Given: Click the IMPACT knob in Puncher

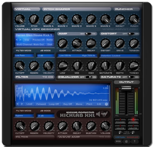Looking at the screenshot, I should [120, 19].
